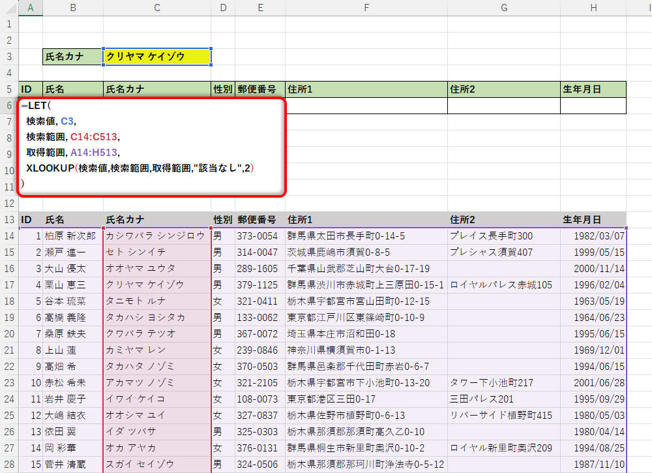652x473 pixels.
Task: Click the 住所1 header in row 5
Action: (x=366, y=89)
